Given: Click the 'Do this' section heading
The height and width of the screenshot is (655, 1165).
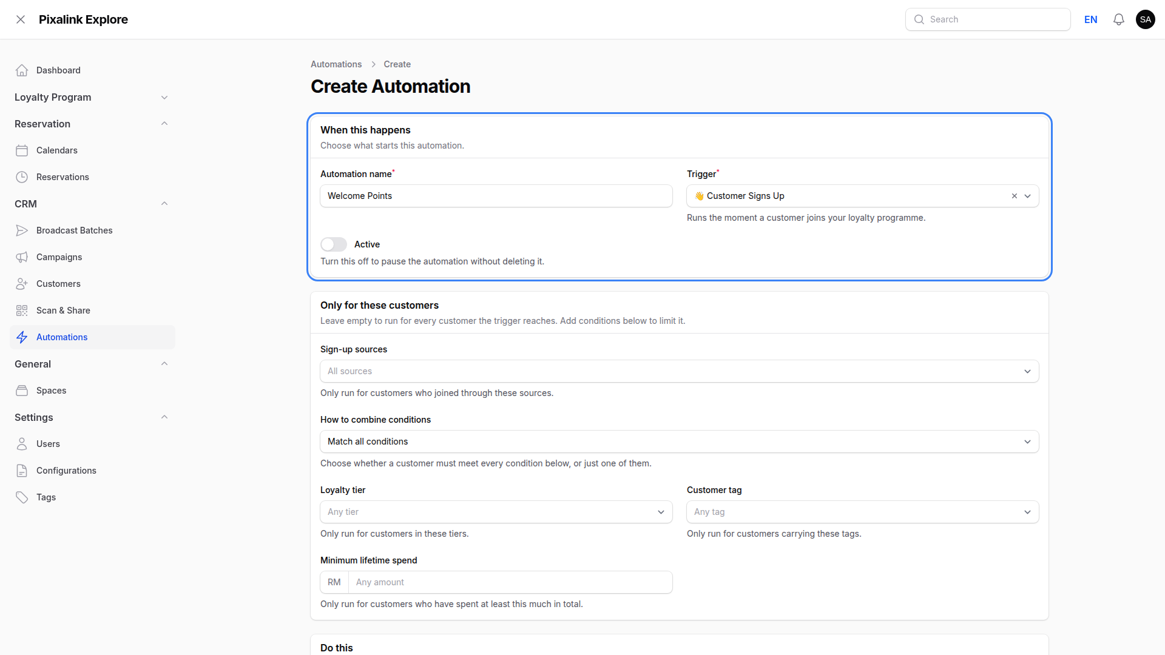Looking at the screenshot, I should [x=337, y=648].
